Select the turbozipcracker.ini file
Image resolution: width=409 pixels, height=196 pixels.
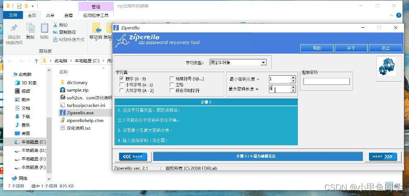tap(86, 105)
